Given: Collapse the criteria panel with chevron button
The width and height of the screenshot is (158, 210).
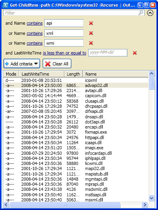Looking at the screenshot, I should [x=150, y=13].
